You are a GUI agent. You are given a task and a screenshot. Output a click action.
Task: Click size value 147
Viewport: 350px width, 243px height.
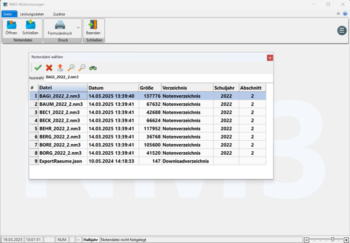tap(150, 161)
